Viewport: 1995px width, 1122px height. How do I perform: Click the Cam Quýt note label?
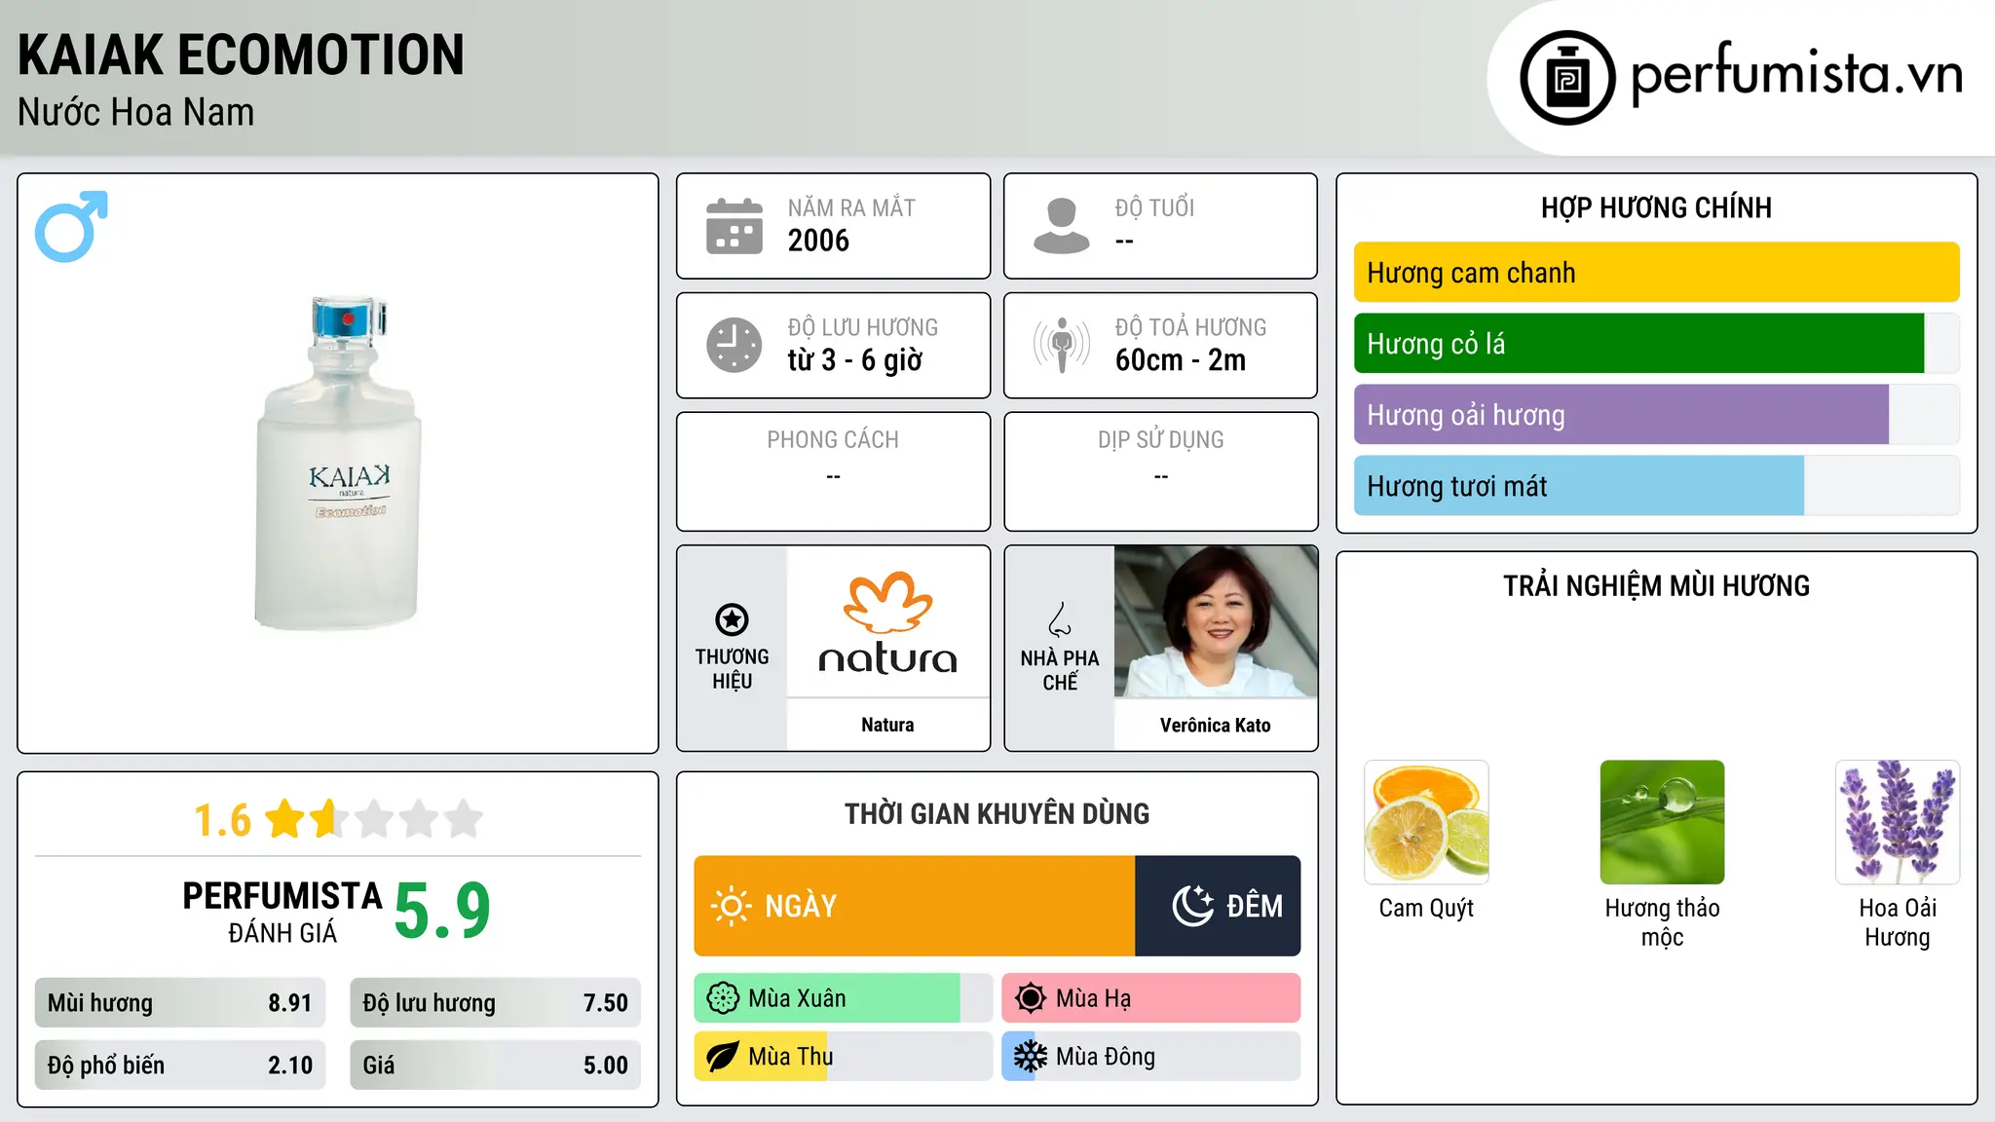pyautogui.click(x=1426, y=908)
